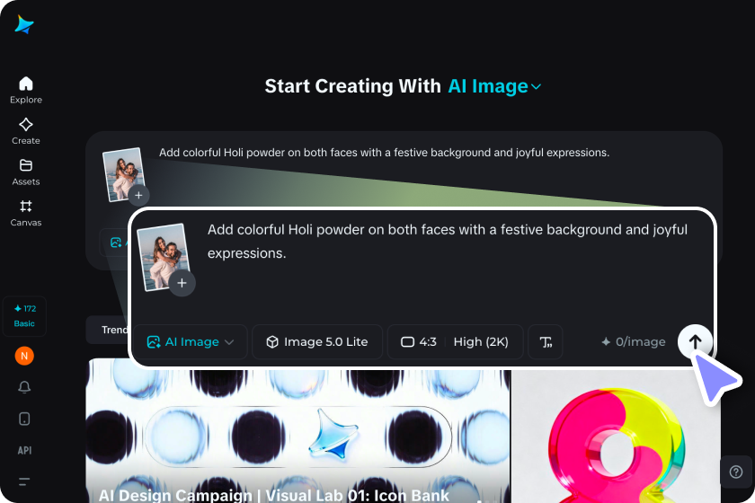Open the 4:3 aspect ratio setting
The height and width of the screenshot is (503, 755).
pos(419,341)
